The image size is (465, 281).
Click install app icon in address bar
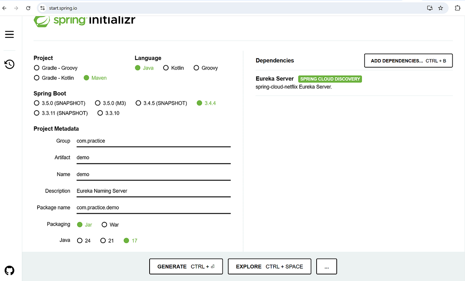[429, 8]
